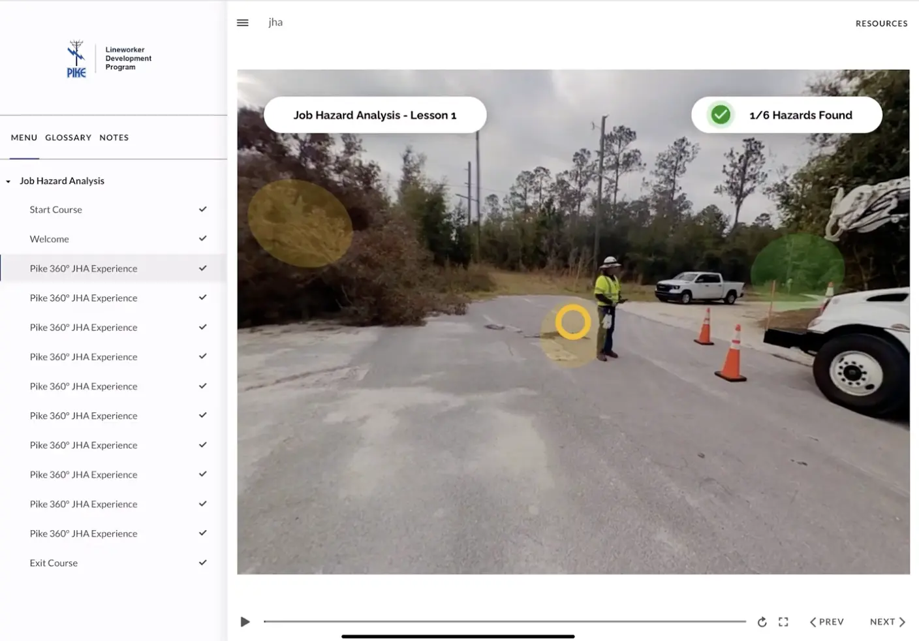Select the Exit Course entry
The height and width of the screenshot is (641, 919).
[54, 562]
